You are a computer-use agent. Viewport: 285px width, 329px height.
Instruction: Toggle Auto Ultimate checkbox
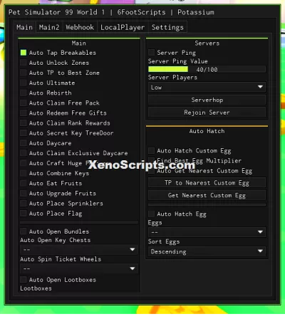point(24,83)
